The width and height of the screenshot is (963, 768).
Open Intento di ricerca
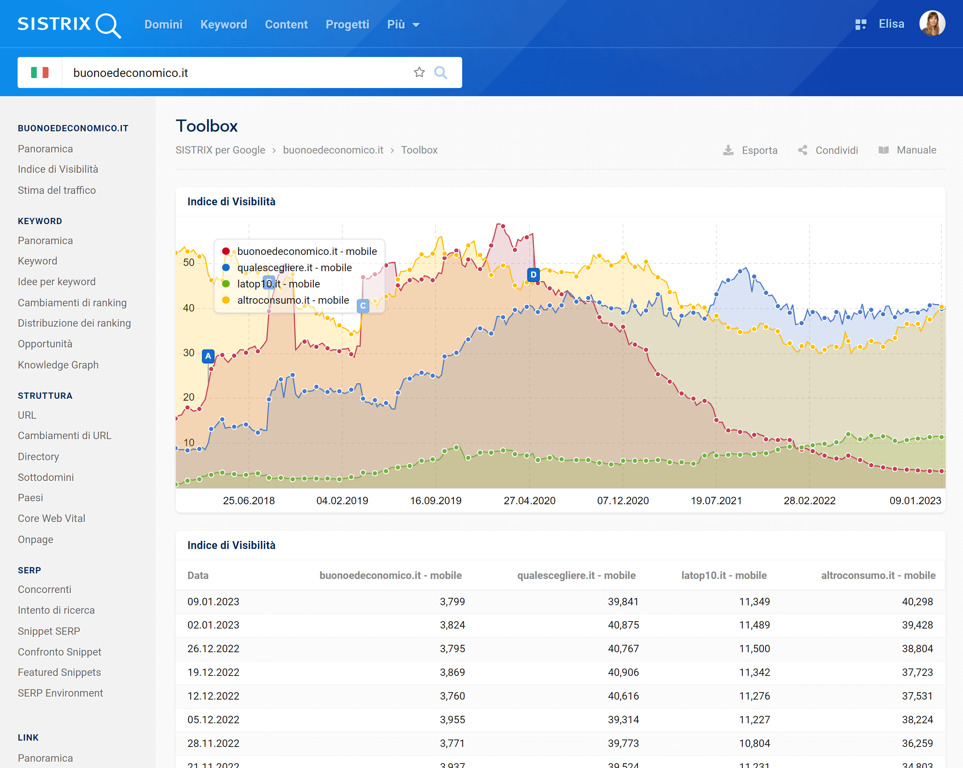(x=56, y=610)
